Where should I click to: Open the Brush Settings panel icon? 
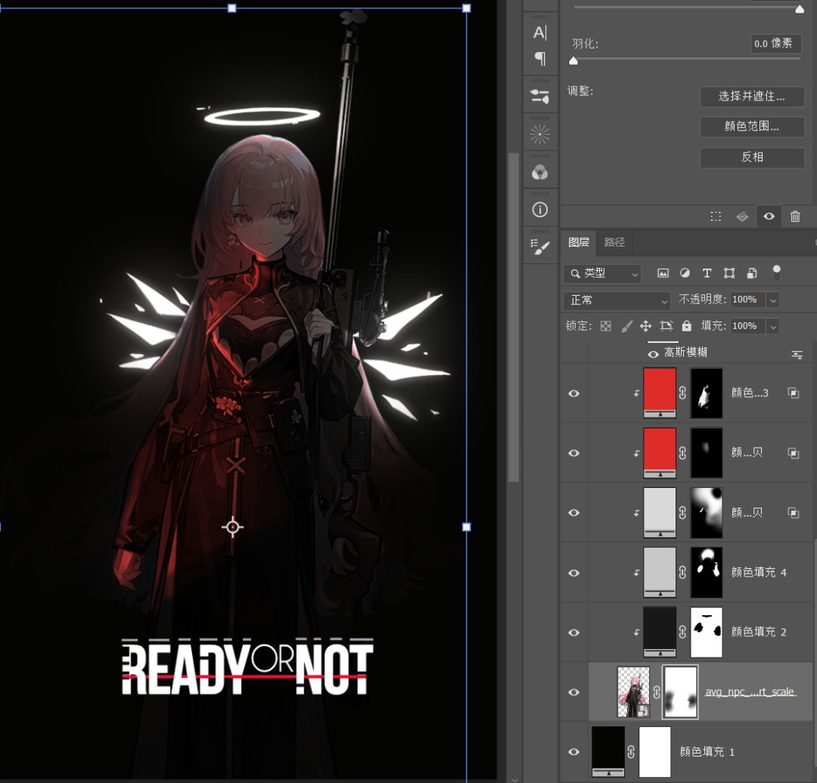(539, 247)
